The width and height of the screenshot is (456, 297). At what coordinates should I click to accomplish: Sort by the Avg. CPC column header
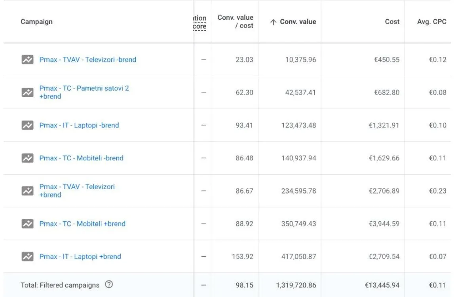coord(431,22)
